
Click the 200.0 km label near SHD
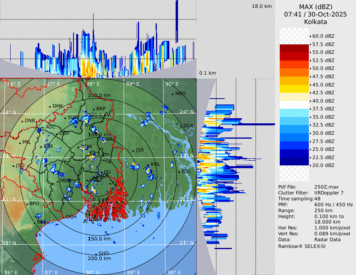[99, 258]
